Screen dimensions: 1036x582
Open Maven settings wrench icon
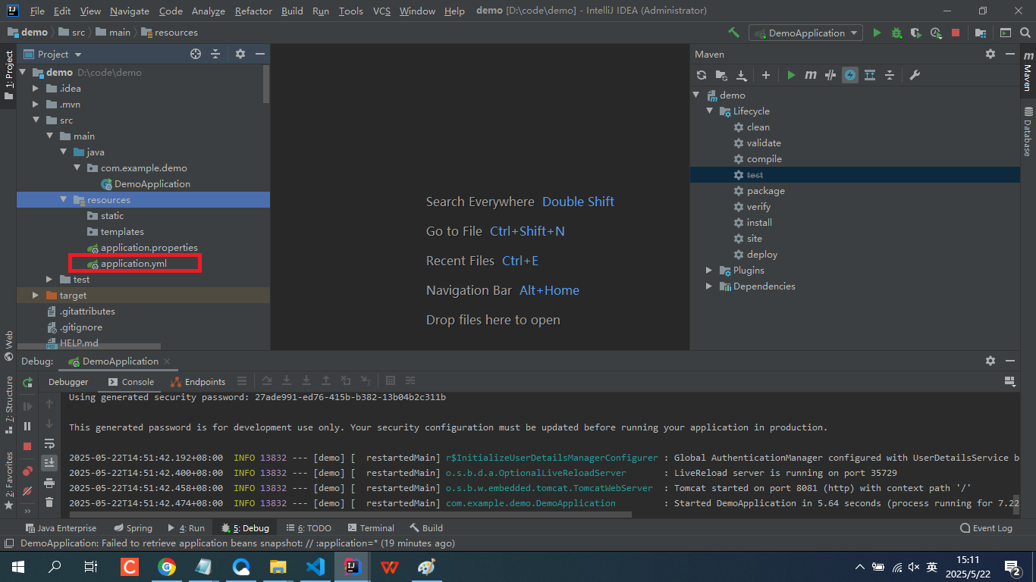tap(915, 75)
